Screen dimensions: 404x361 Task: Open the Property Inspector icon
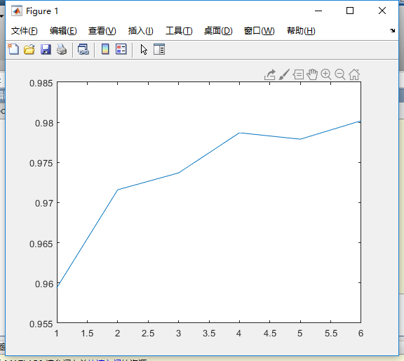[159, 49]
